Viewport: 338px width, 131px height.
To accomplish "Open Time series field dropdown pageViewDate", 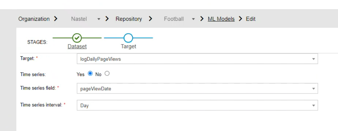I will pos(197,89).
